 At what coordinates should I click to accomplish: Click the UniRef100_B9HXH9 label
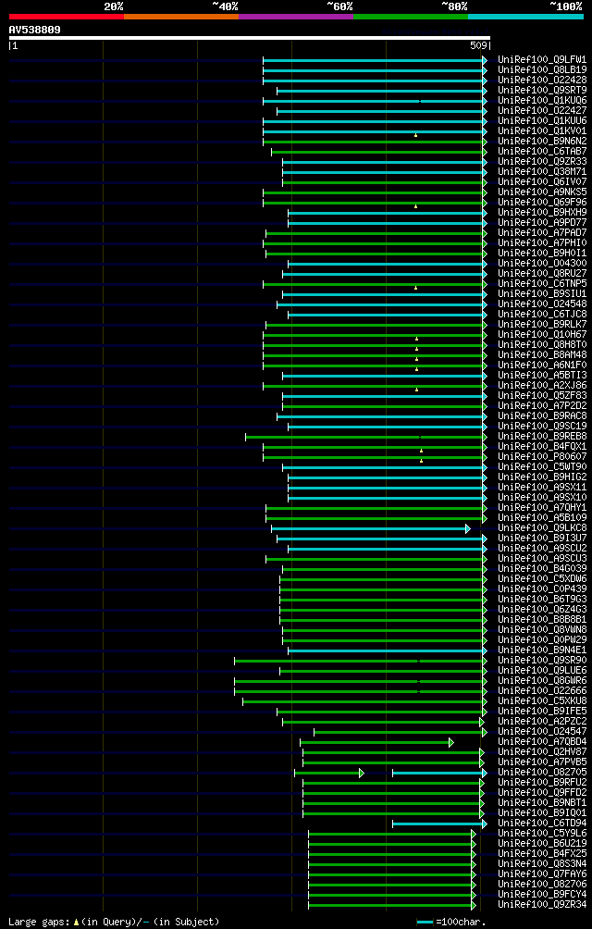542,212
